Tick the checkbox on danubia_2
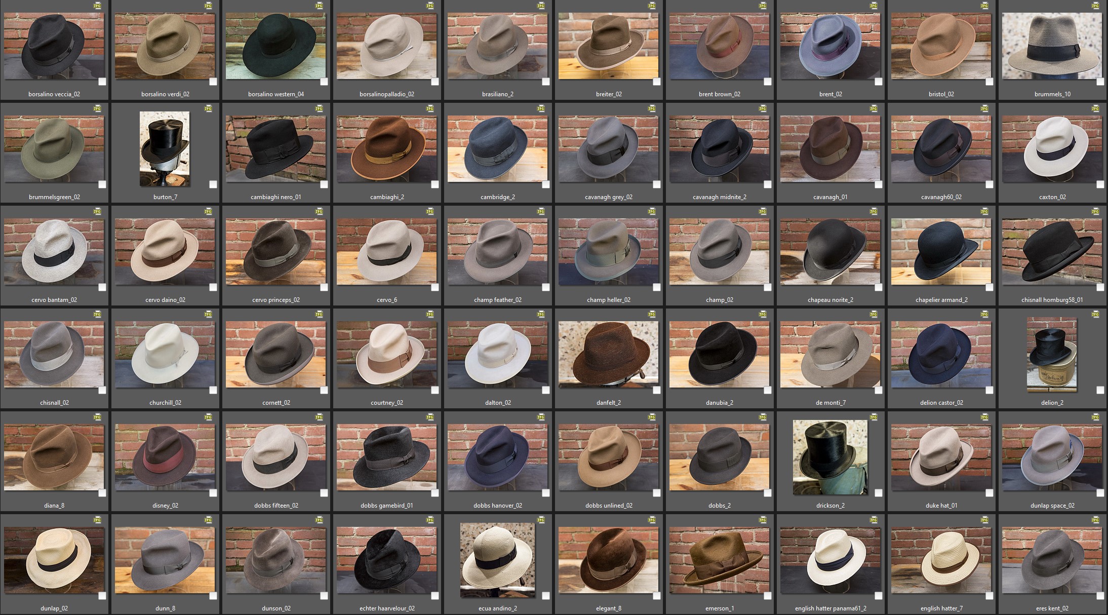Viewport: 1108px width, 615px height. [x=768, y=390]
